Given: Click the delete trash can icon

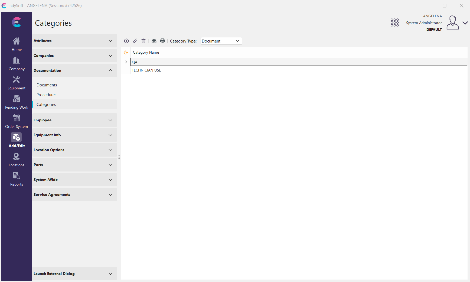Looking at the screenshot, I should [143, 41].
